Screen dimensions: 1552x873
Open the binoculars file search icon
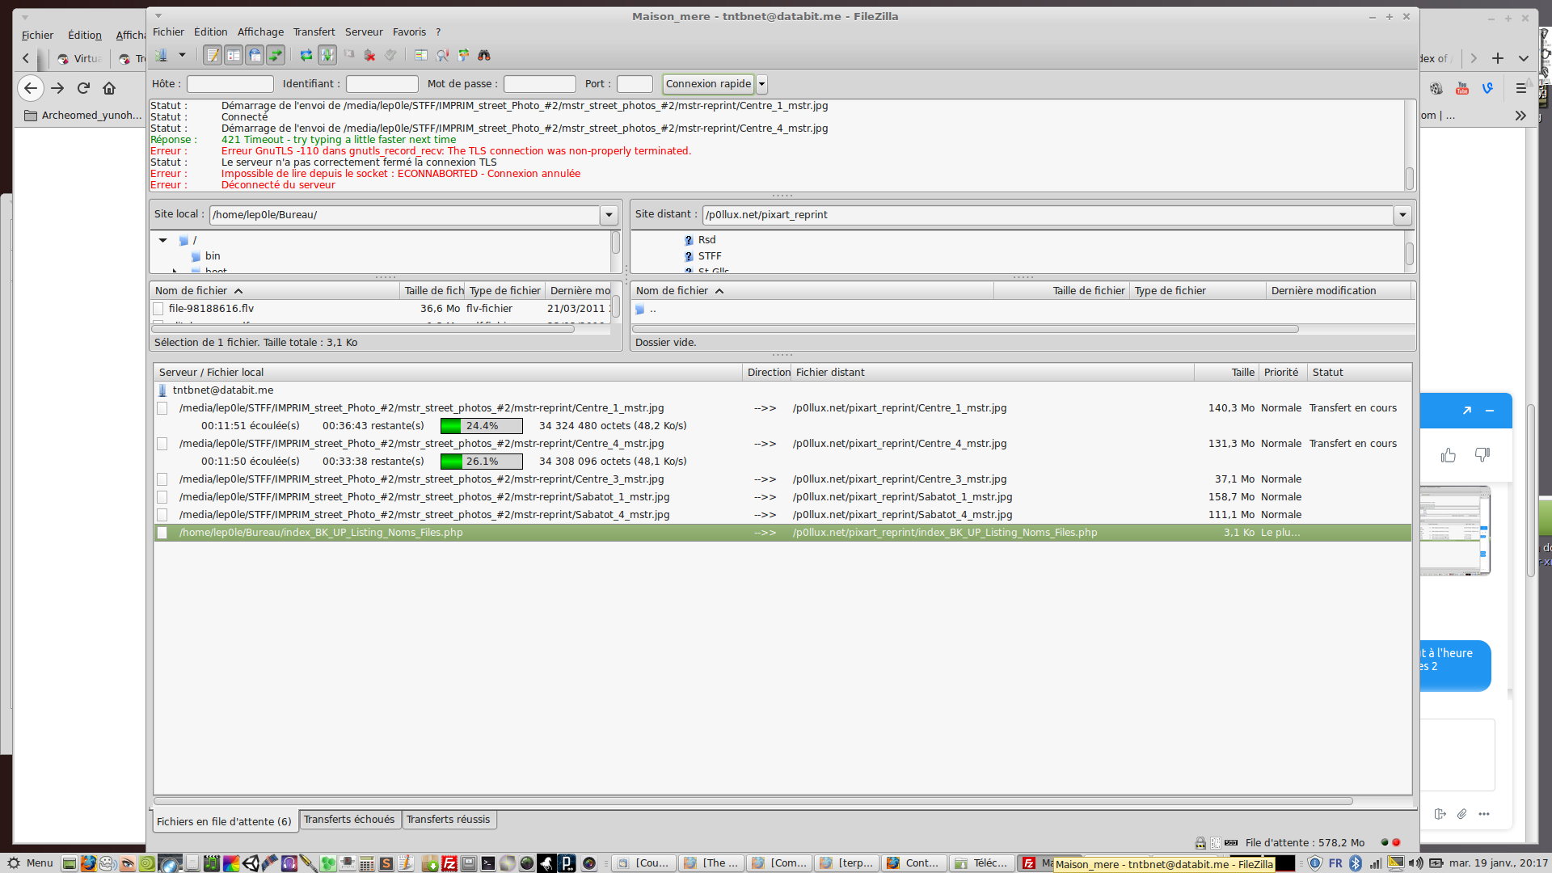pos(484,55)
